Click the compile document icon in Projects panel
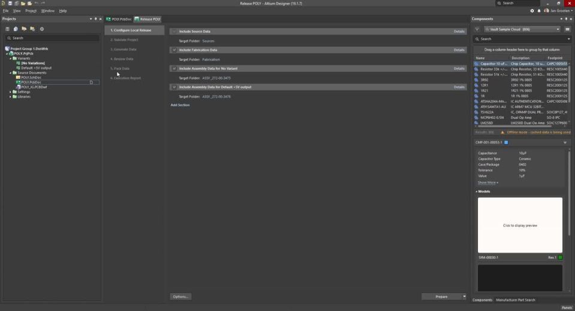The height and width of the screenshot is (311, 575). (x=16, y=29)
